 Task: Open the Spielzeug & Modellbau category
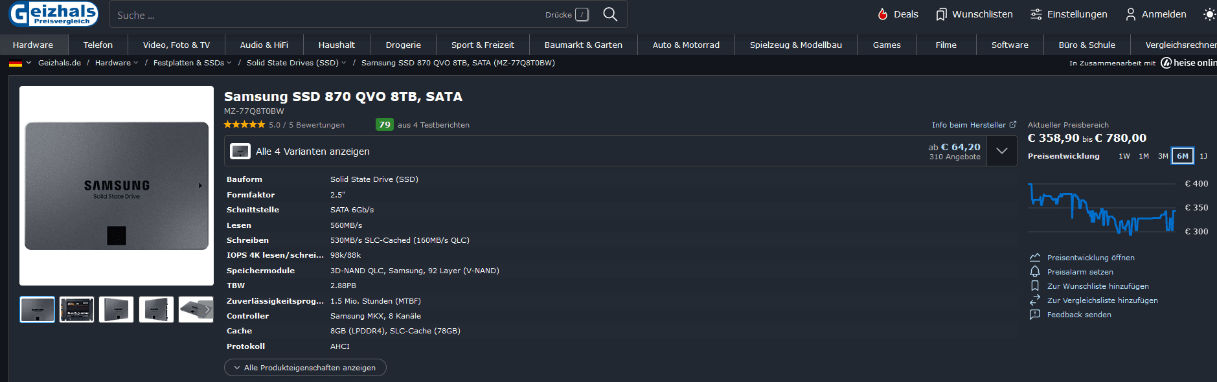click(x=796, y=45)
